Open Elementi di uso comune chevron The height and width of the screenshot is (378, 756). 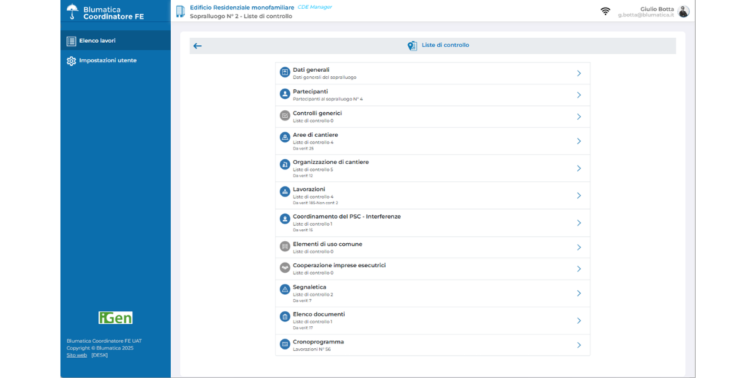(579, 248)
